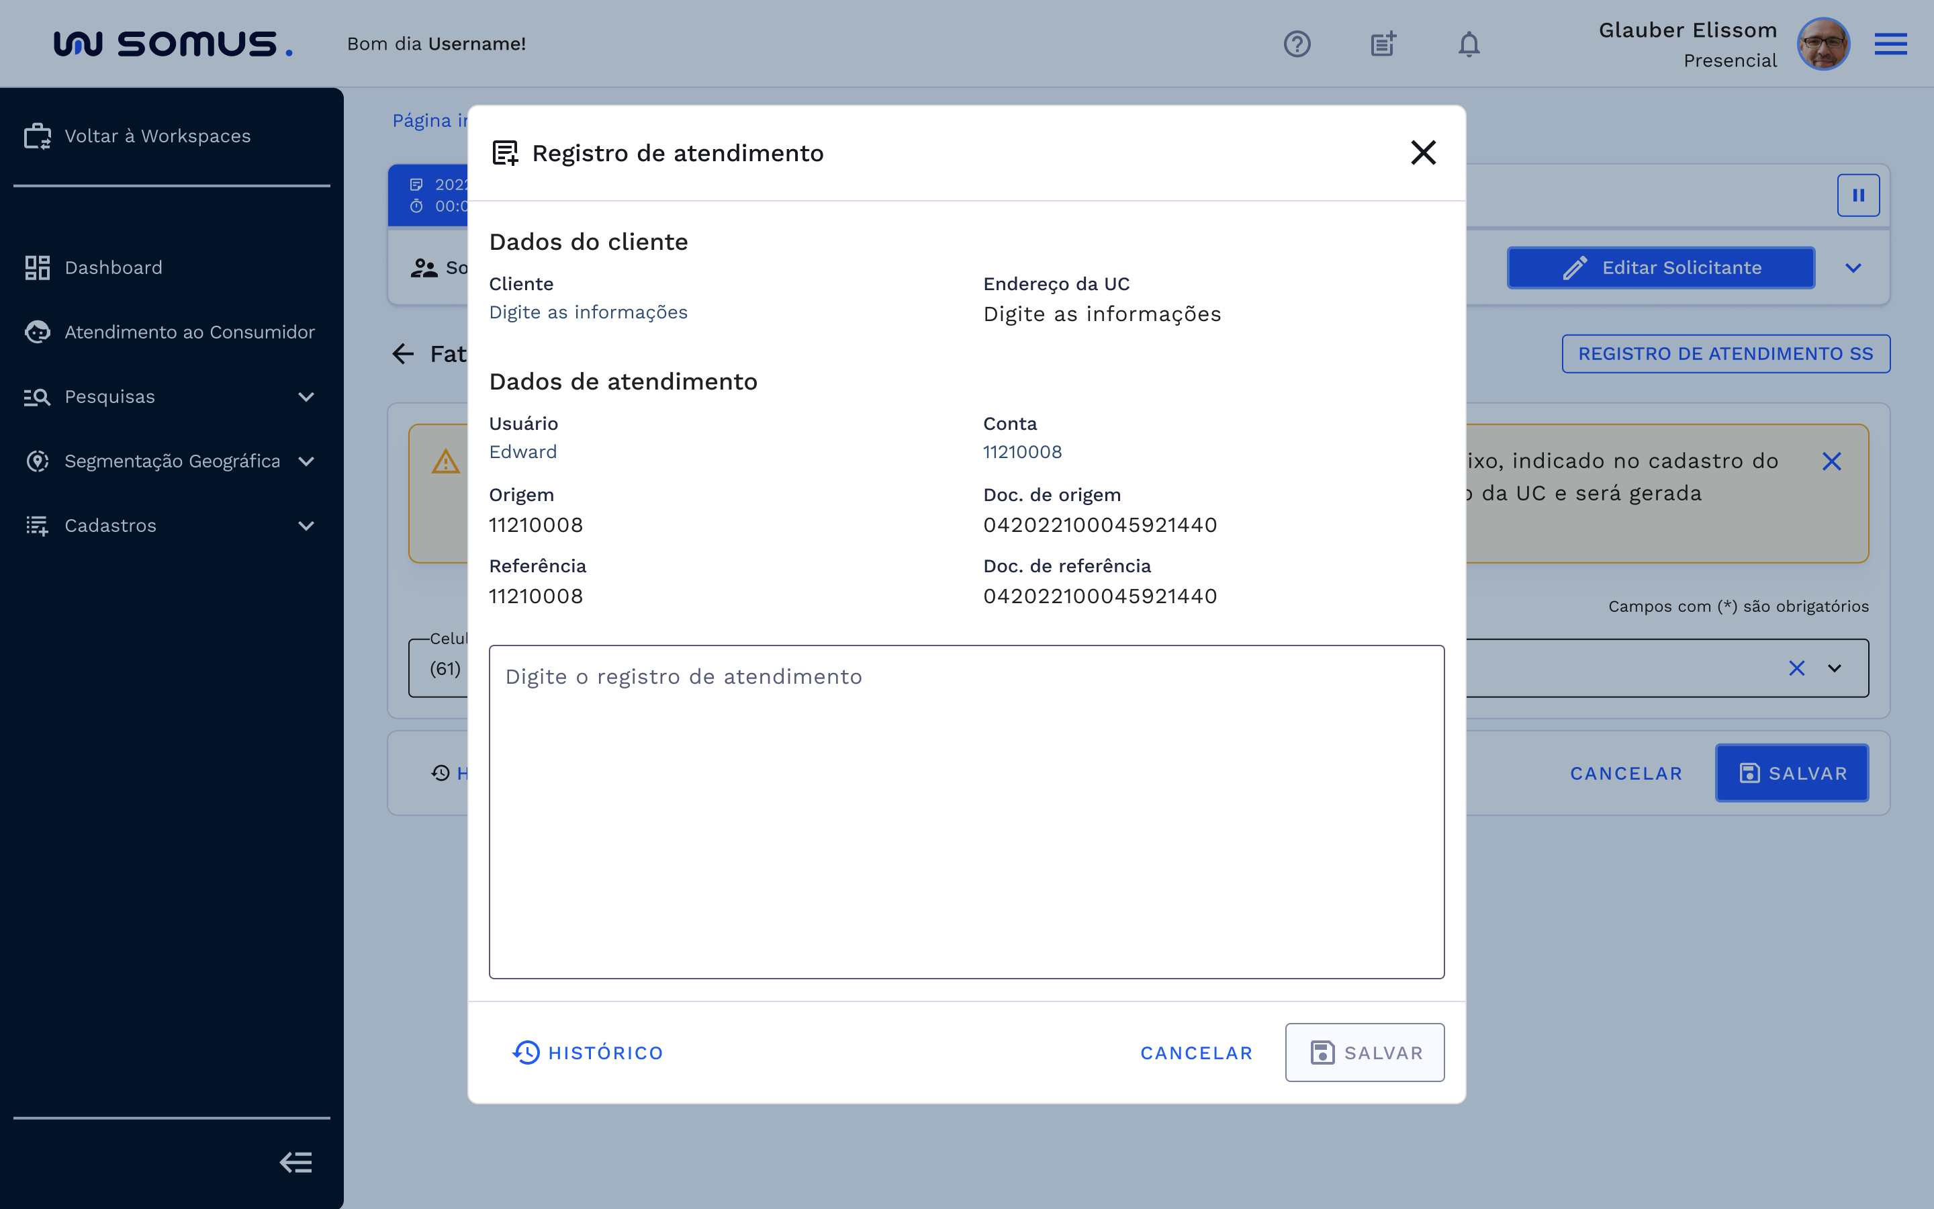Click Salvar in the dialog
The height and width of the screenshot is (1209, 1934).
click(x=1365, y=1053)
